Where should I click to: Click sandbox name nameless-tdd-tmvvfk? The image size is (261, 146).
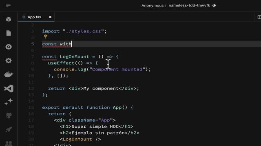189,5
